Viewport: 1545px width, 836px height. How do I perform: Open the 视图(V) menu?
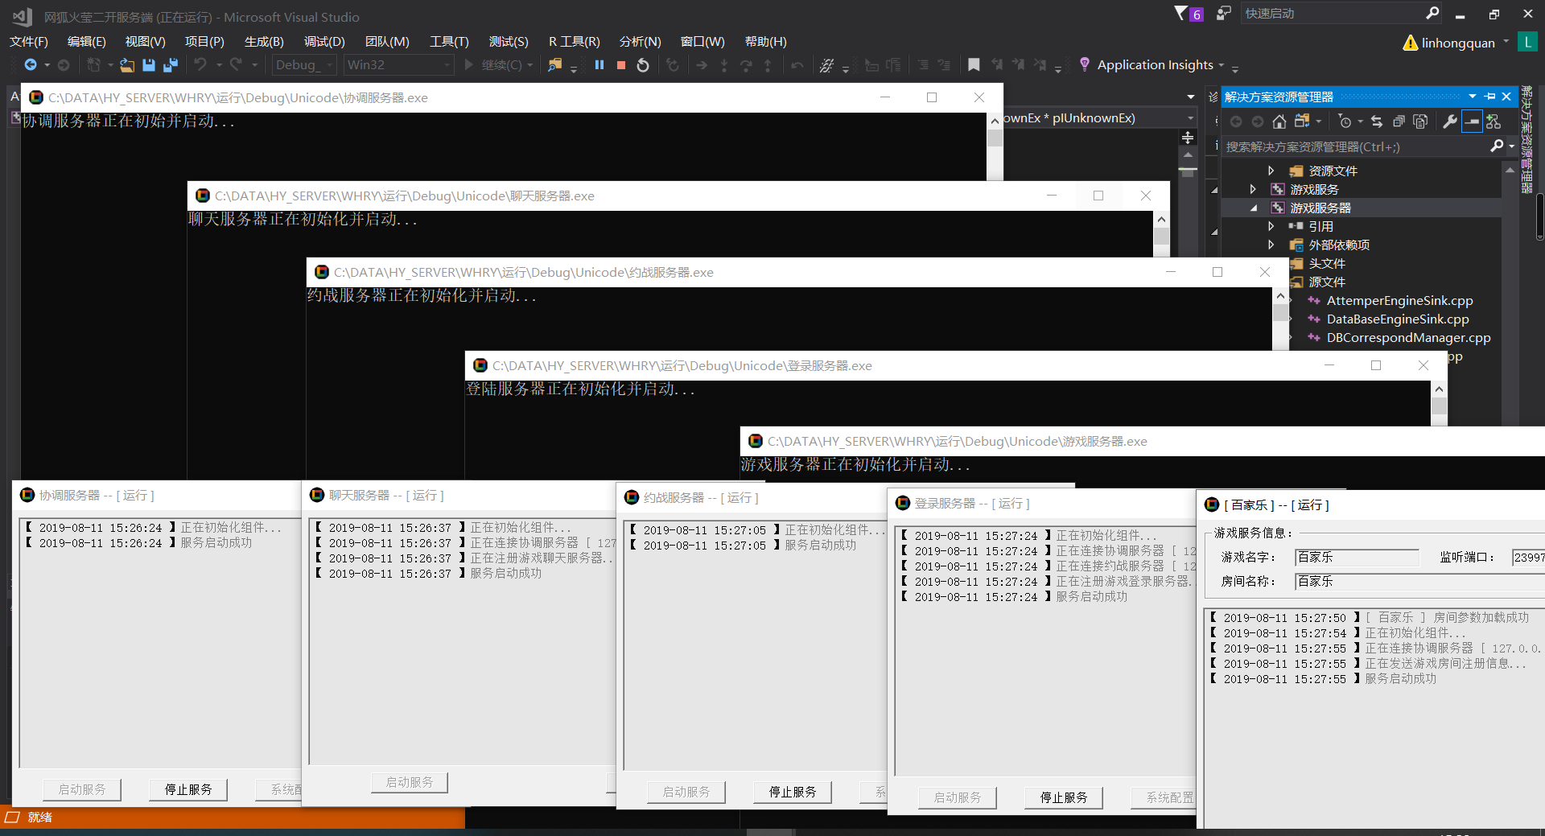click(x=146, y=42)
